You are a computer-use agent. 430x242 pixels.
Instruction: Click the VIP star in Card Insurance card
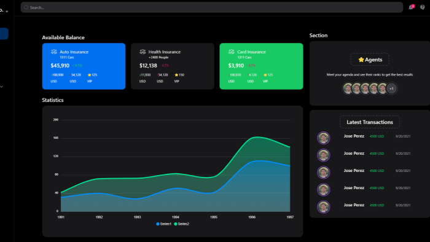click(x=265, y=75)
